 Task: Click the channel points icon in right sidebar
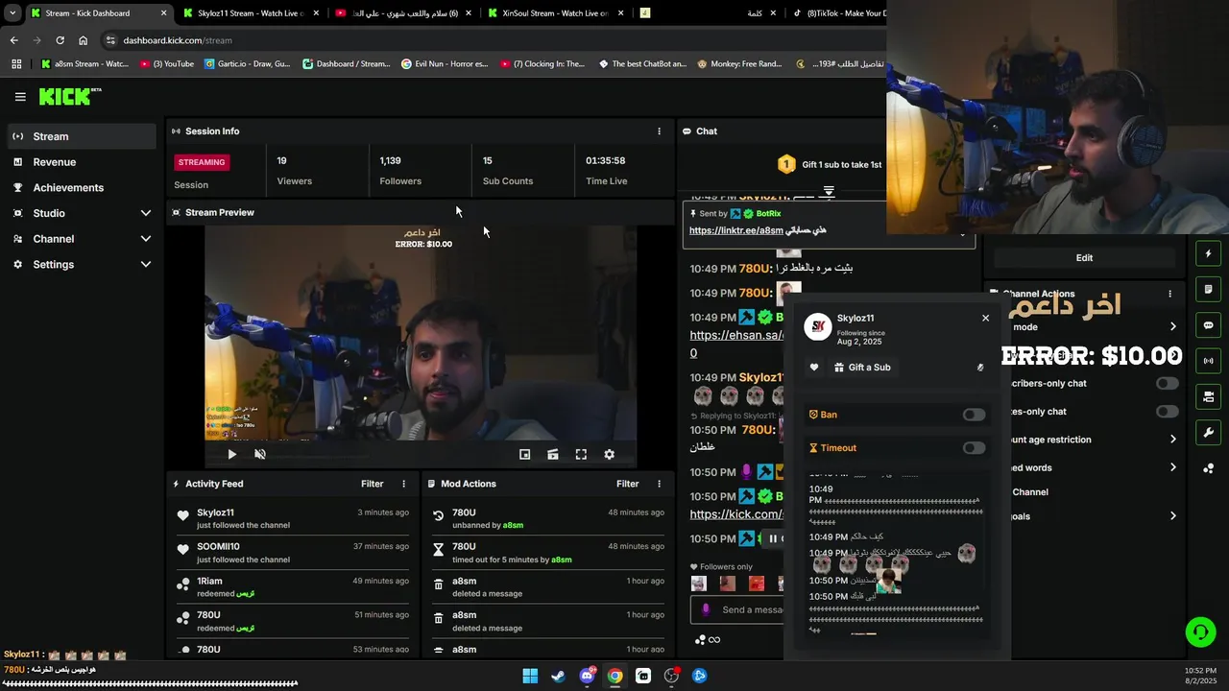point(1208,468)
